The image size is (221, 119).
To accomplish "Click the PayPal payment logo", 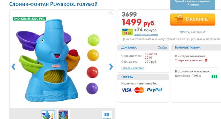I will [154, 90].
